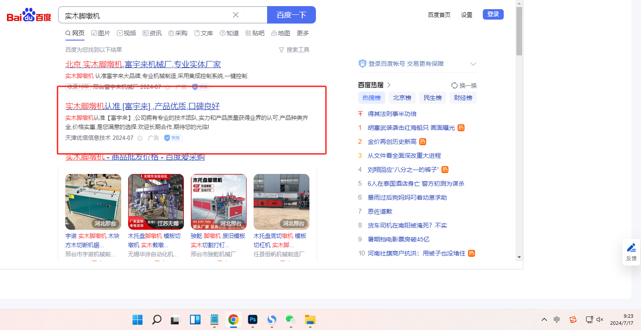Viewport: 641px width, 330px height.
Task: Click the 换一换 refresh icon
Action: coord(454,85)
